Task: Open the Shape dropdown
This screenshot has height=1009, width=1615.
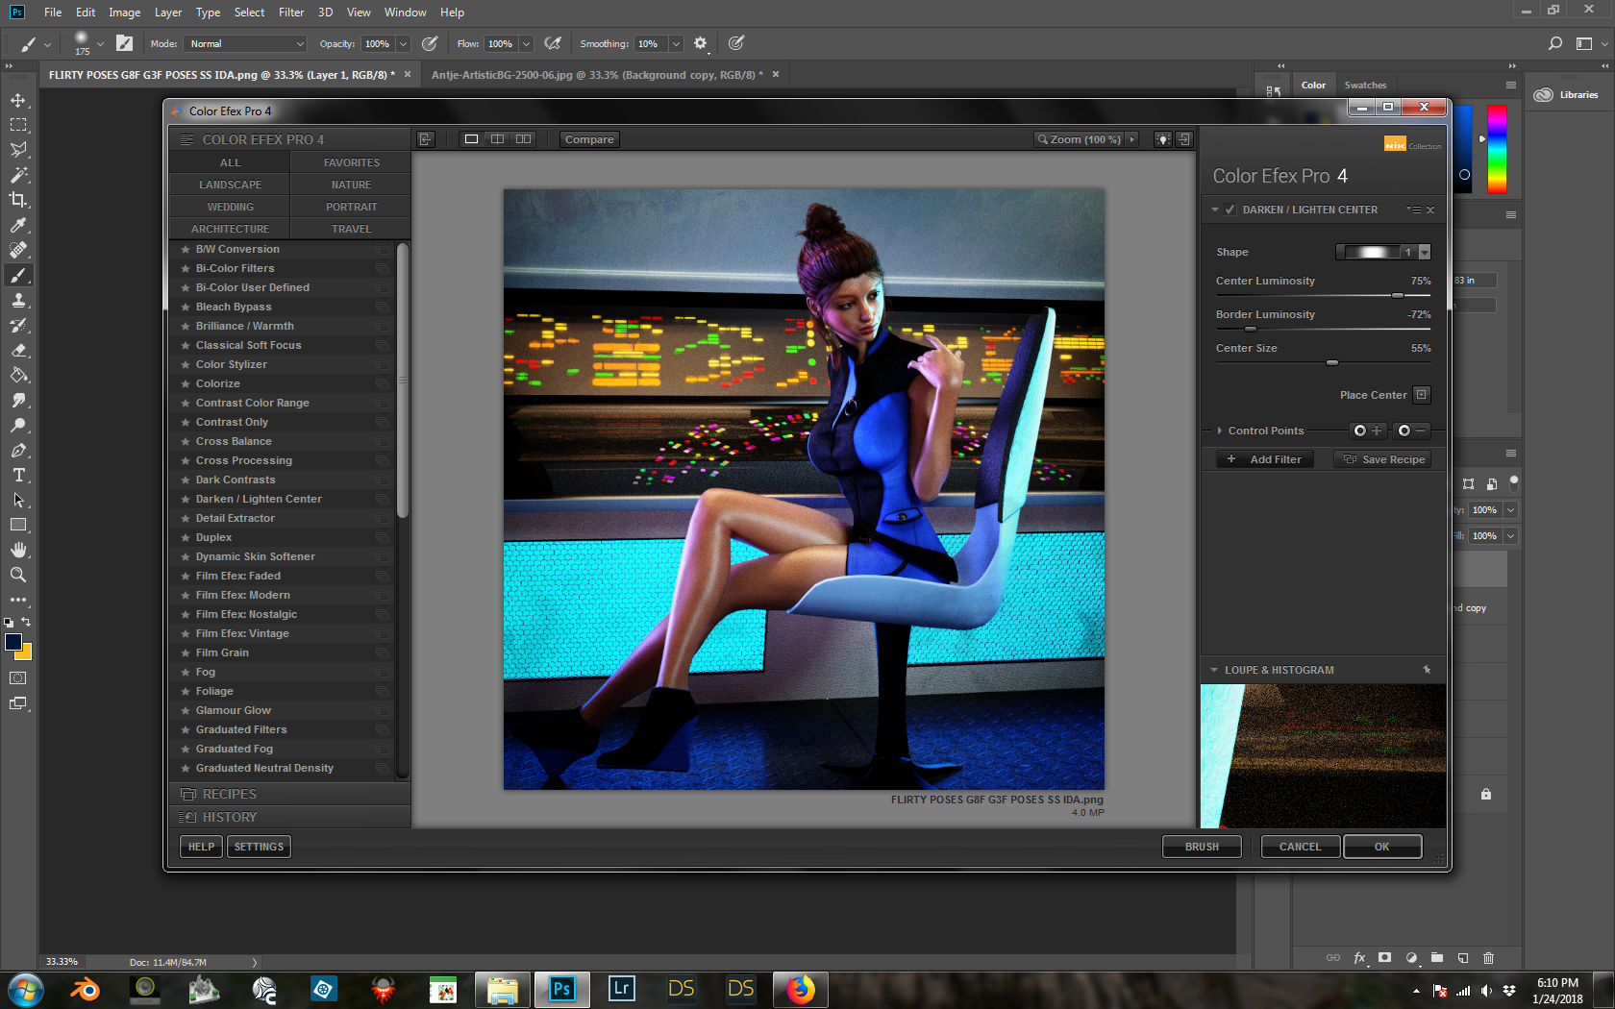Action: [1425, 252]
